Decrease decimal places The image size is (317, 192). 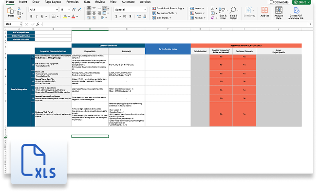click(145, 17)
